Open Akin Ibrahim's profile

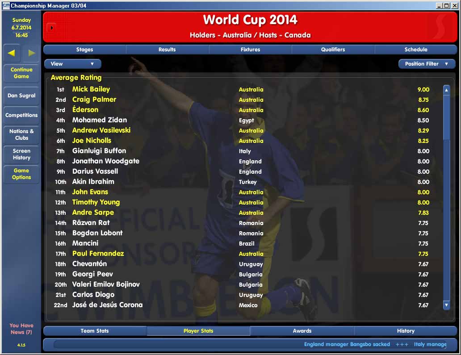[x=93, y=182]
